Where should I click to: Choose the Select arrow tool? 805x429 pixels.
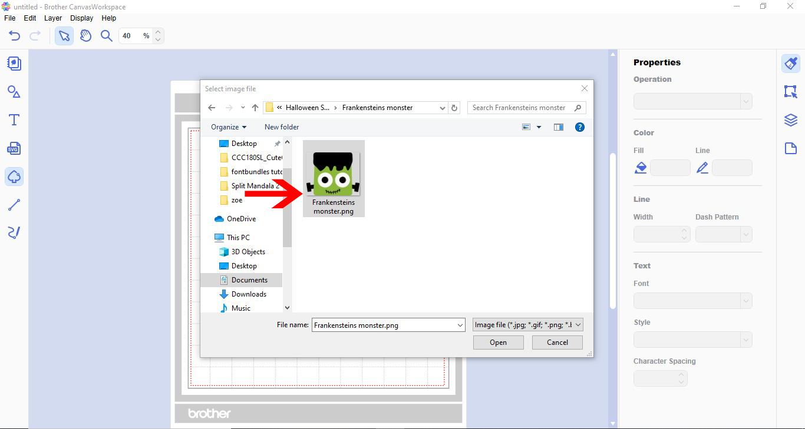point(64,36)
